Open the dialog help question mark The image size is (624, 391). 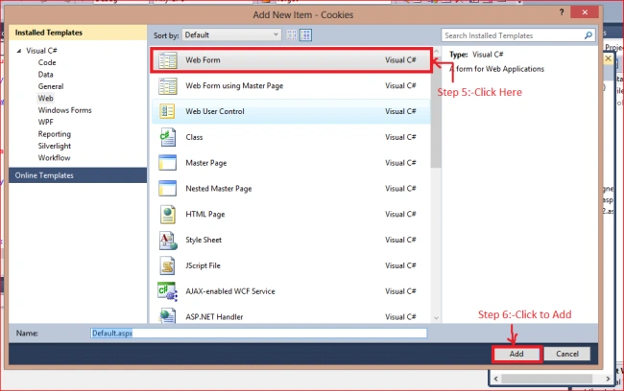click(x=562, y=12)
